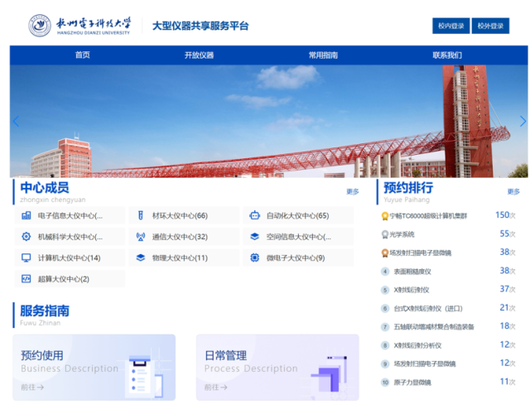The width and height of the screenshot is (530, 409).
Task: Advance the banner with the right arrow
Action: [x=523, y=121]
